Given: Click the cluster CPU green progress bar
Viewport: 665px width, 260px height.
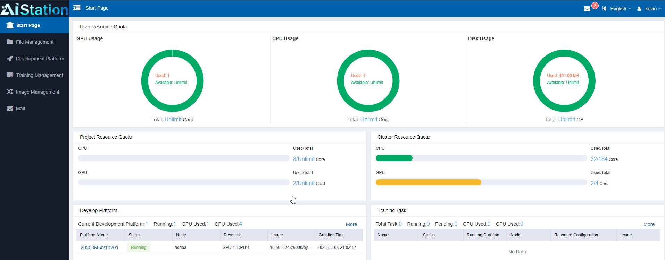Looking at the screenshot, I should tap(394, 158).
